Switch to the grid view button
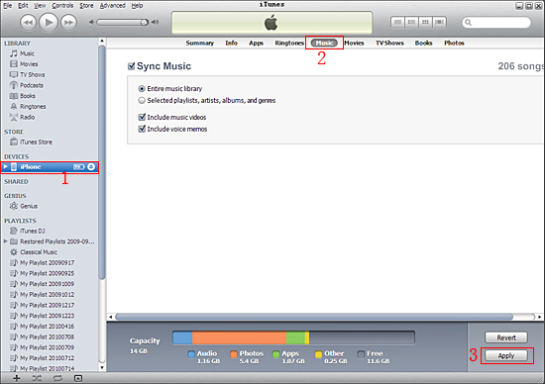545x384 pixels. [425, 22]
